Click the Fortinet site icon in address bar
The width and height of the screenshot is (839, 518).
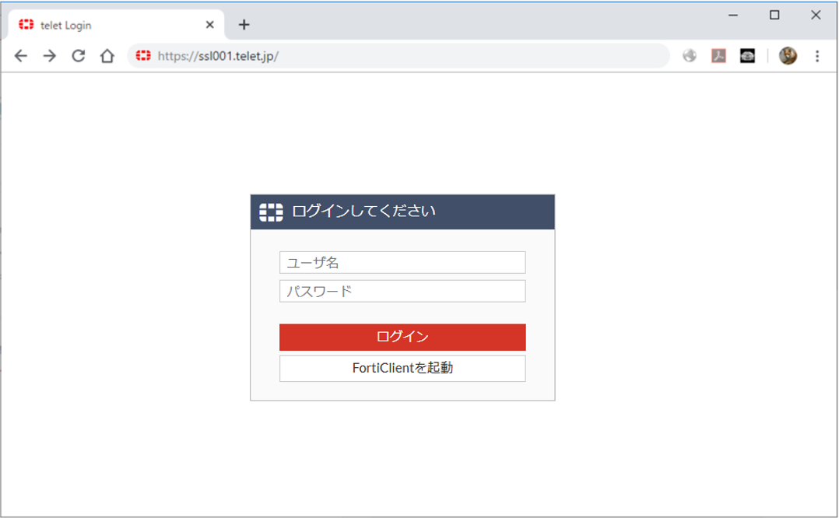pos(143,55)
